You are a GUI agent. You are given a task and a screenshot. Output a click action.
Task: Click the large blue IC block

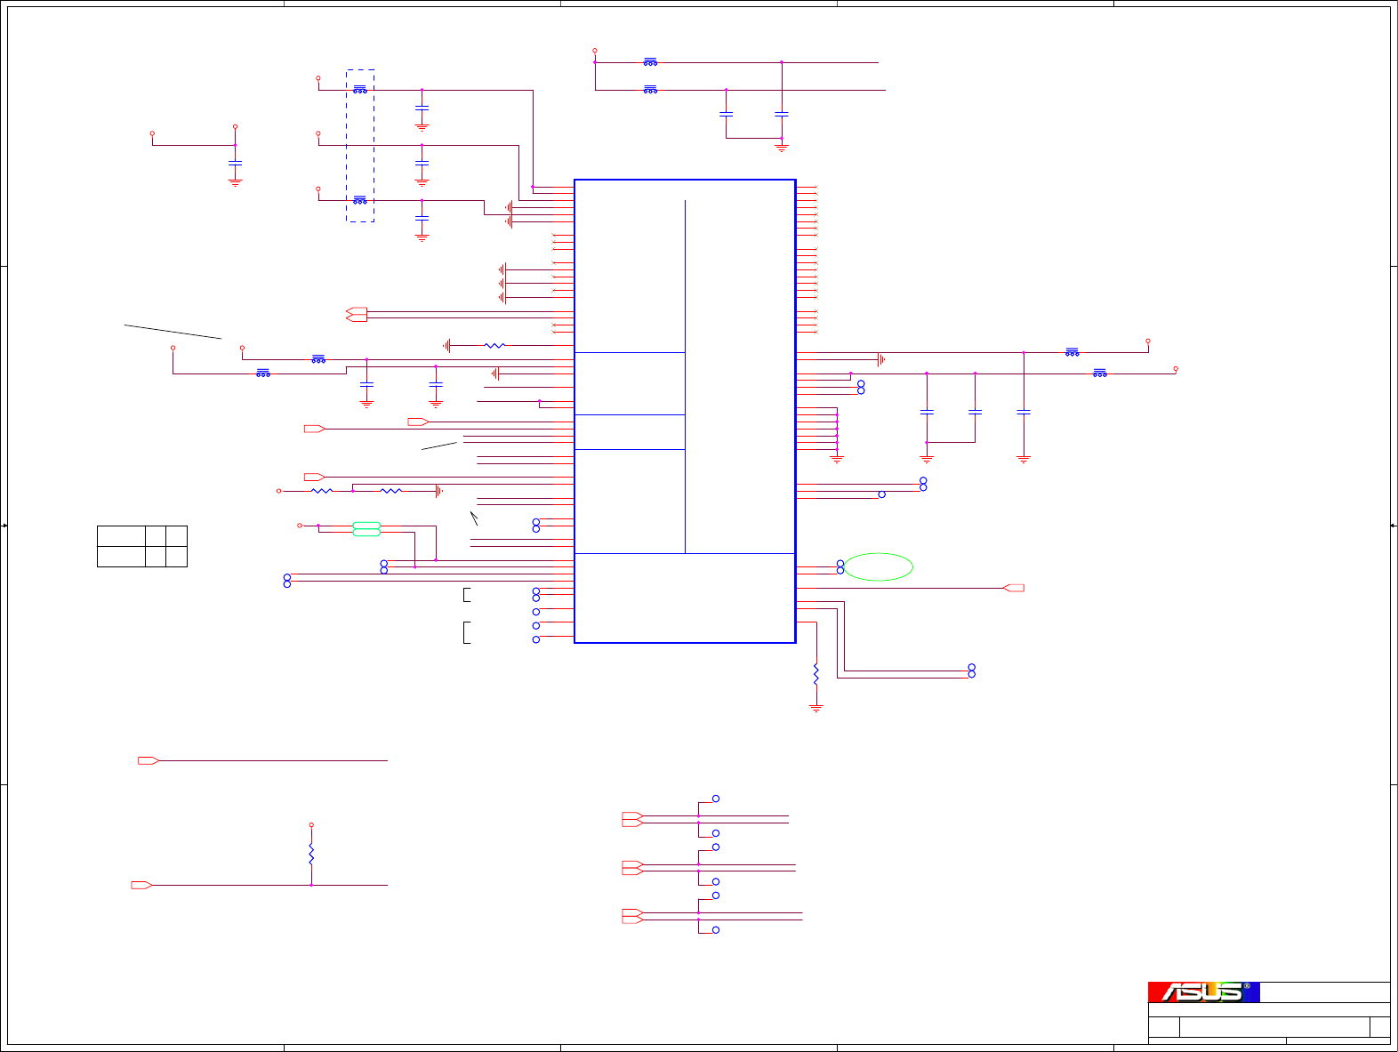(685, 411)
